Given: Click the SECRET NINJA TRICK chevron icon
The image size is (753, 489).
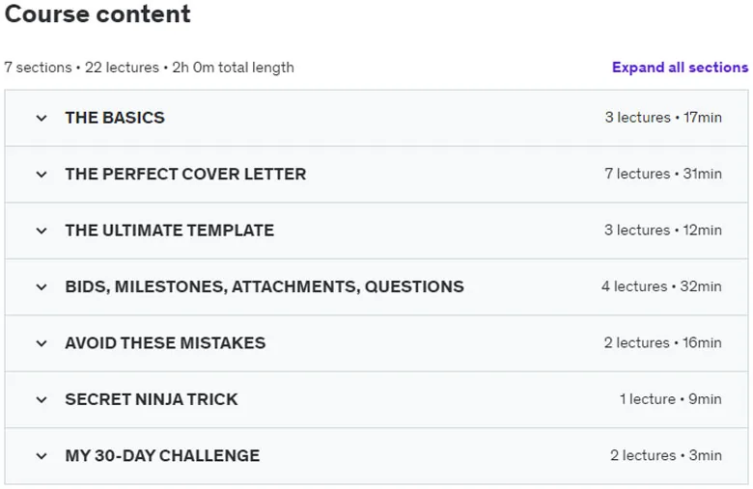Looking at the screenshot, I should point(42,399).
